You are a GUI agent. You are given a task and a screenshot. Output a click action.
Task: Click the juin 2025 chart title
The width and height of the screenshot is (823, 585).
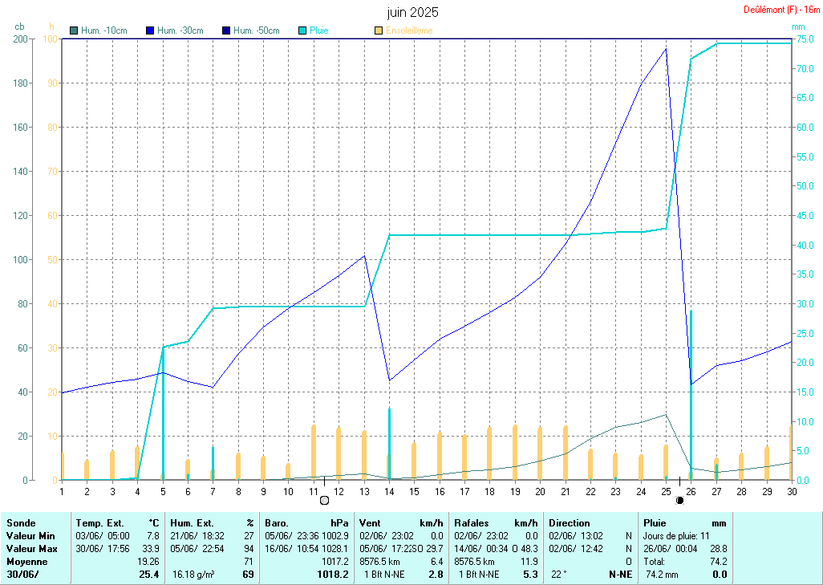click(x=412, y=12)
